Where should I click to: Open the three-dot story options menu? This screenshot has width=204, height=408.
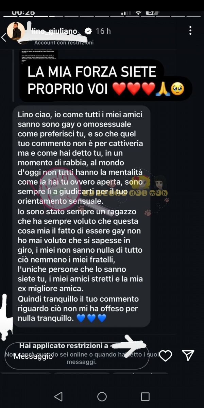pos(191,31)
